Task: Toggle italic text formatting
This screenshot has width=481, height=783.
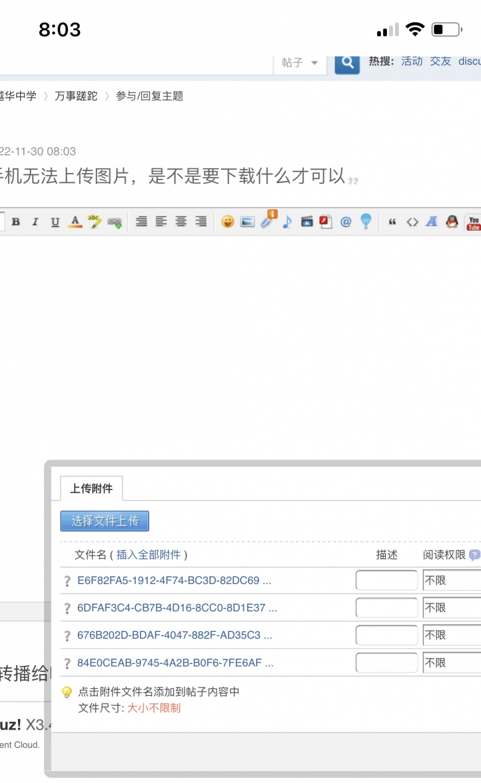Action: (35, 222)
